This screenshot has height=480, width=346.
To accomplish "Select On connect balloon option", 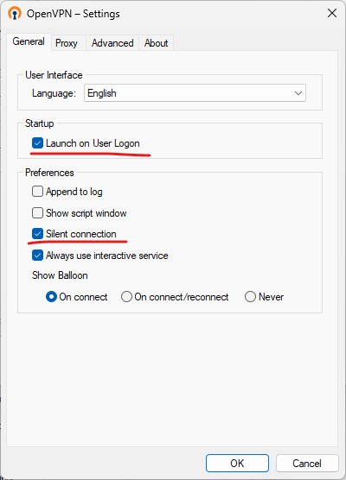I will 51,297.
